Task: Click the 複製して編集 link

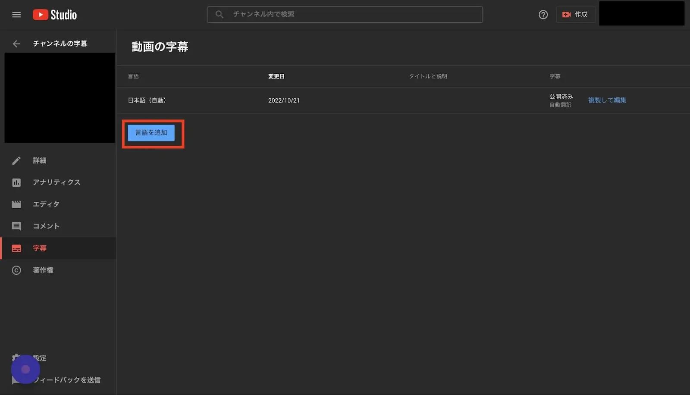Action: point(607,100)
